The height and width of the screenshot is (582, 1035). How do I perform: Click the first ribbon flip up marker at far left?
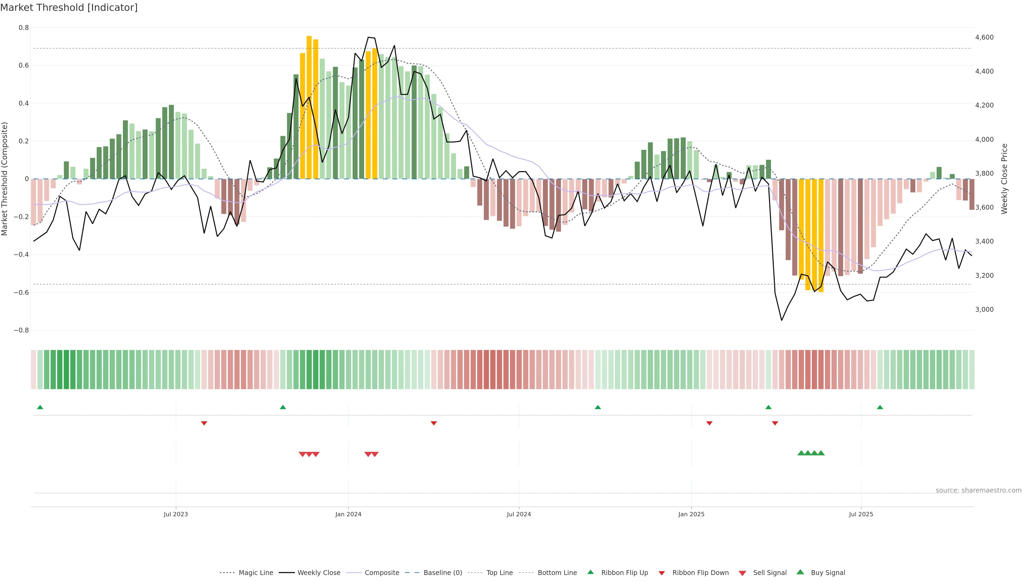[x=40, y=407]
